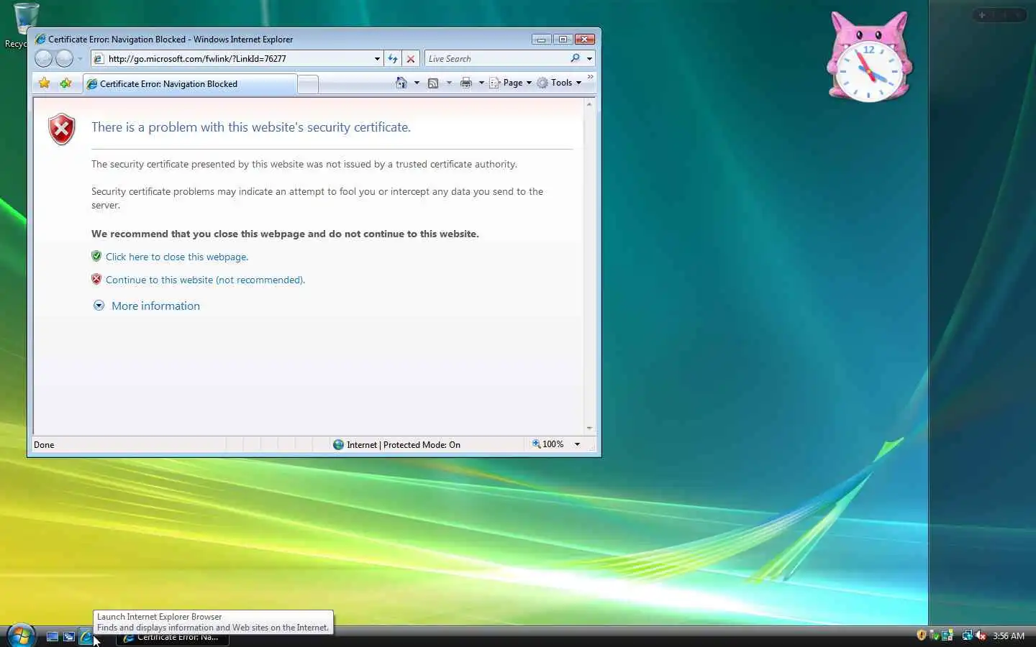Click the Forward navigation arrow
Viewport: 1036px width, 647px height.
click(x=64, y=58)
